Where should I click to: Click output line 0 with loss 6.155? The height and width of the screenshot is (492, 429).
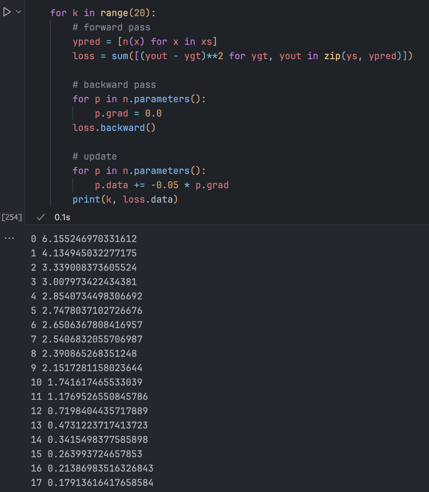[x=84, y=239]
